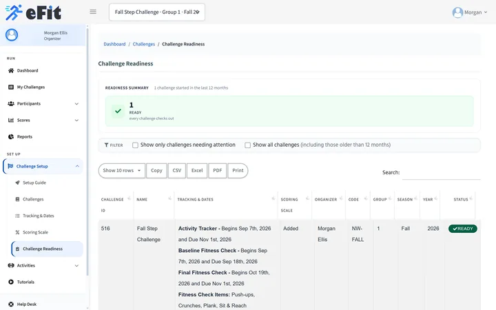Open the Morgan account dropdown arrow
Image resolution: width=496 pixels, height=310 pixels.
[x=486, y=12]
